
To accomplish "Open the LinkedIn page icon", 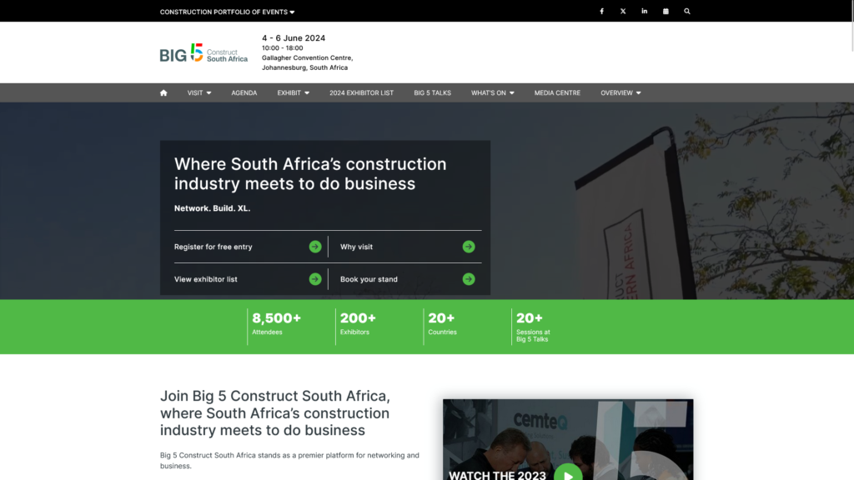I will click(x=645, y=12).
